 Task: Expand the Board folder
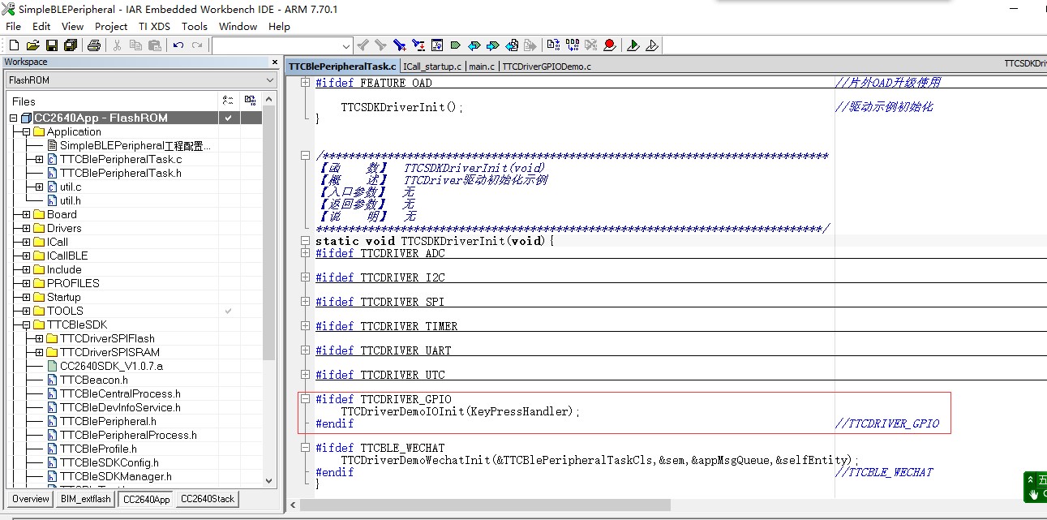27,214
